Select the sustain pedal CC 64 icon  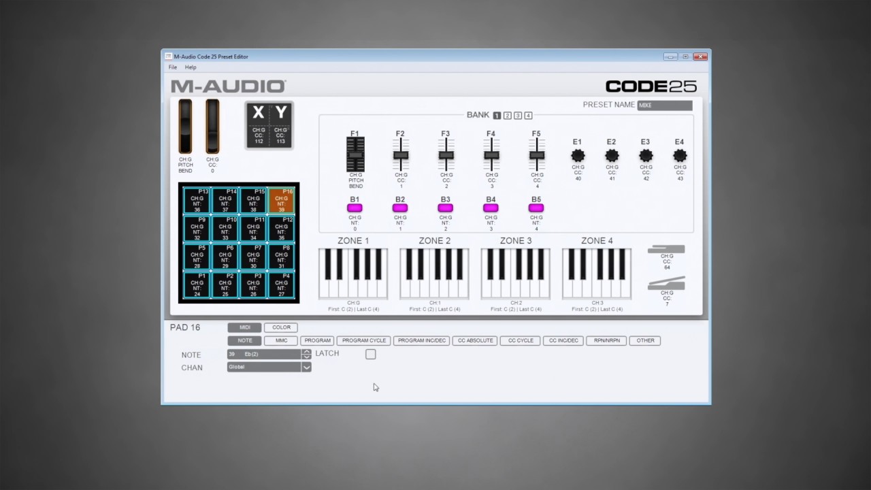tap(667, 250)
